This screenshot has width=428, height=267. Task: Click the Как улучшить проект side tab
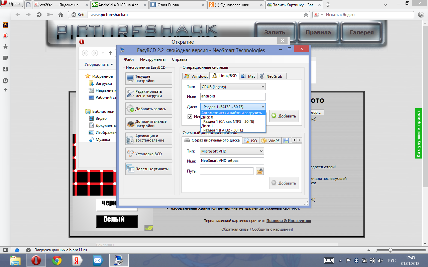(419, 133)
